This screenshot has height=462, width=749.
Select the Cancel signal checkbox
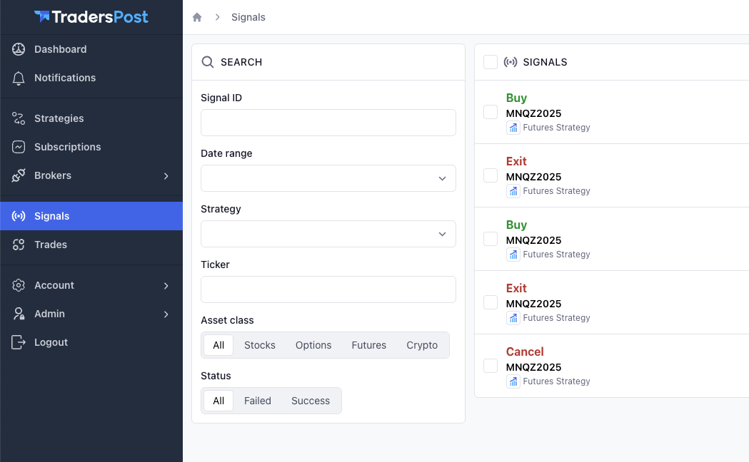point(491,366)
